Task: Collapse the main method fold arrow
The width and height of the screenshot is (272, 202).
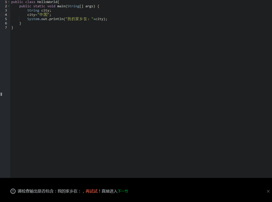Action: 9,6
